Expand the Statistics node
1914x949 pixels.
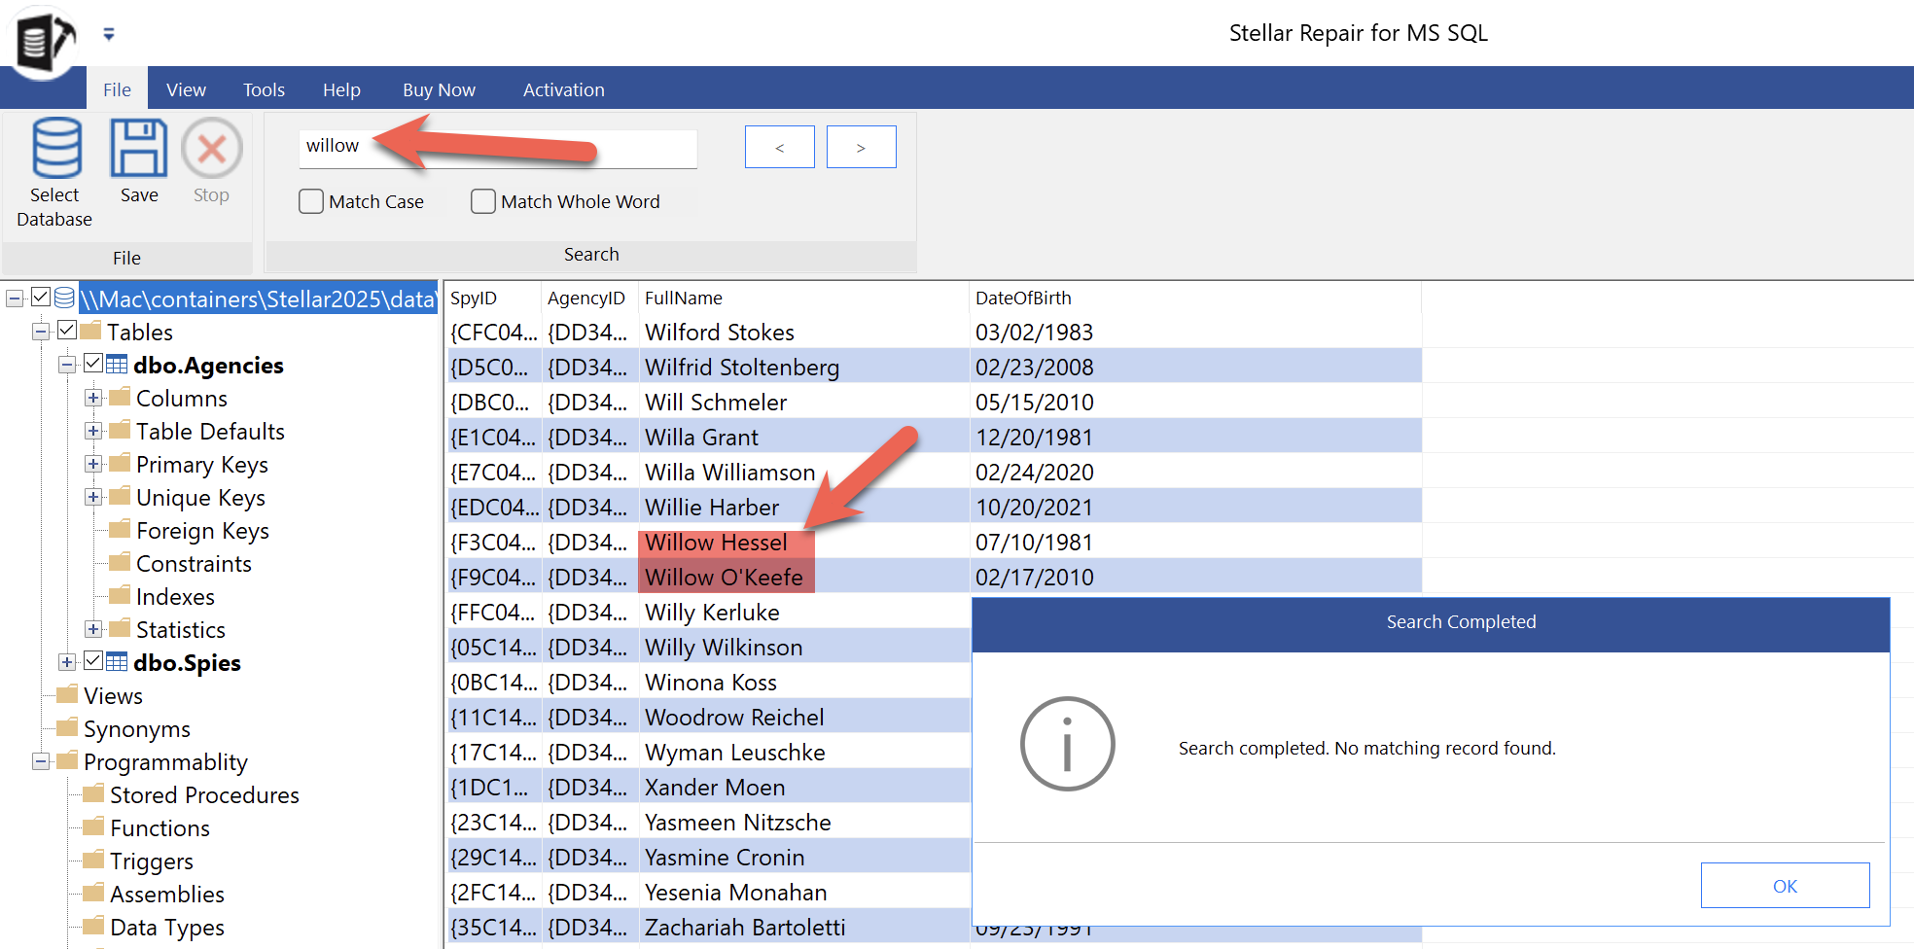click(93, 629)
